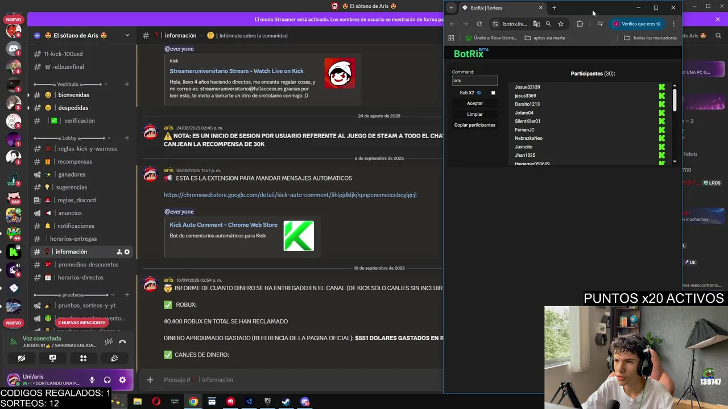Screen dimensions: 728x409
Task: Enable the Sub X2 checkbox
Action: 493,93
